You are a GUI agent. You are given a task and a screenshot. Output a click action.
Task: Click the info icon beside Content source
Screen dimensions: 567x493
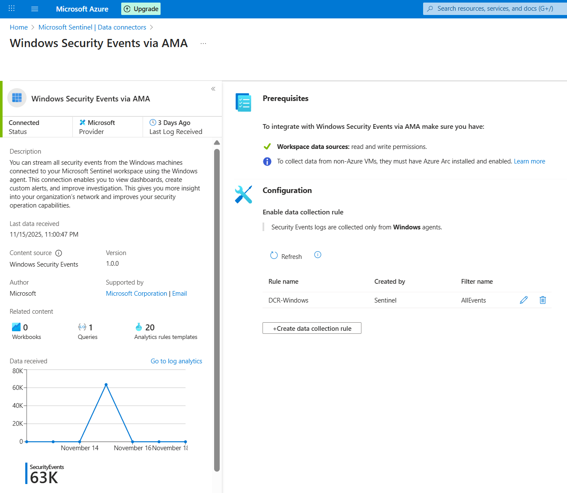point(59,253)
